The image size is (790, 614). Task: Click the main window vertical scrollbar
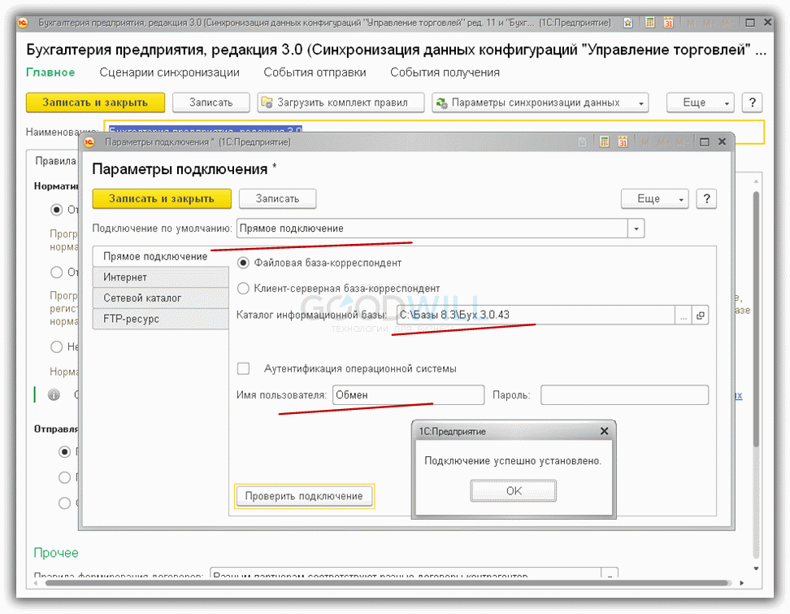point(757,325)
